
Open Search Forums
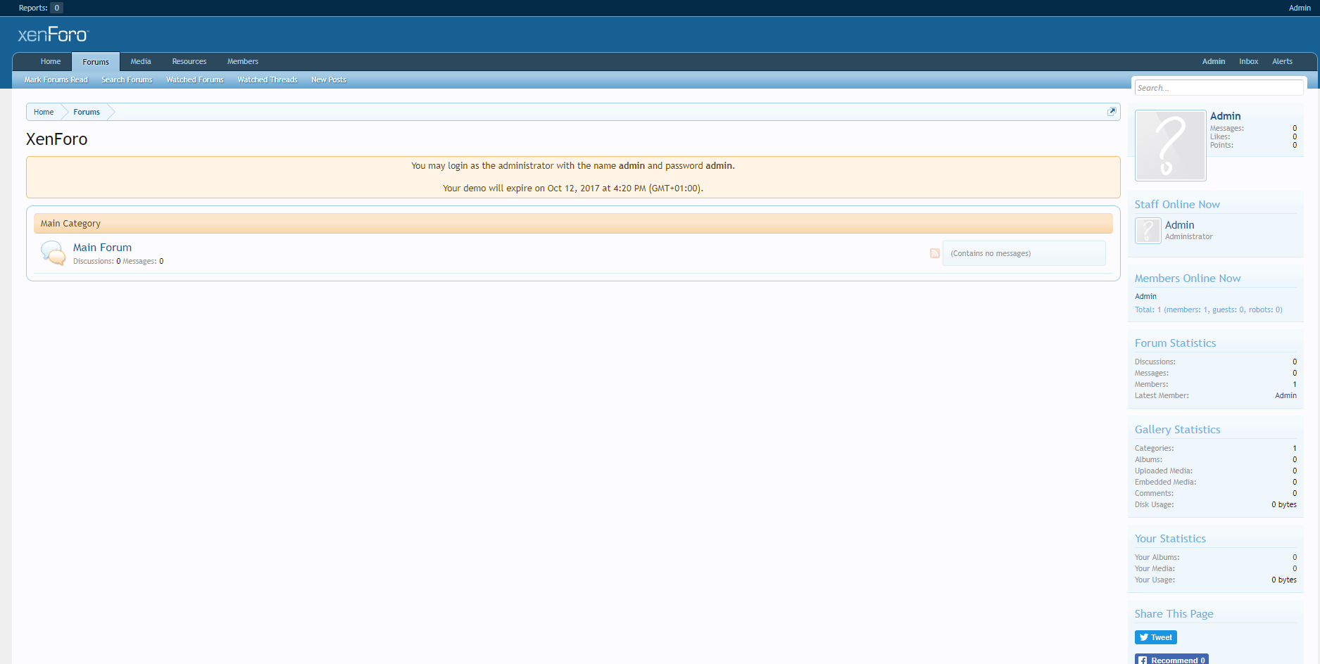point(127,80)
